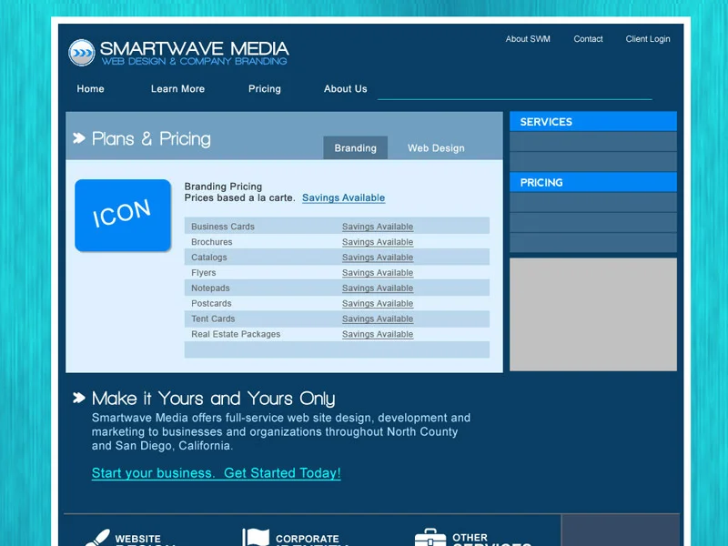The width and height of the screenshot is (728, 546).
Task: Click the Smartwave Media round logo icon
Action: click(82, 53)
